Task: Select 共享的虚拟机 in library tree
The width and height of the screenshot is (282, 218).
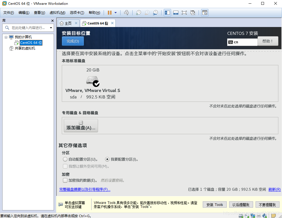Action: tap(25, 48)
